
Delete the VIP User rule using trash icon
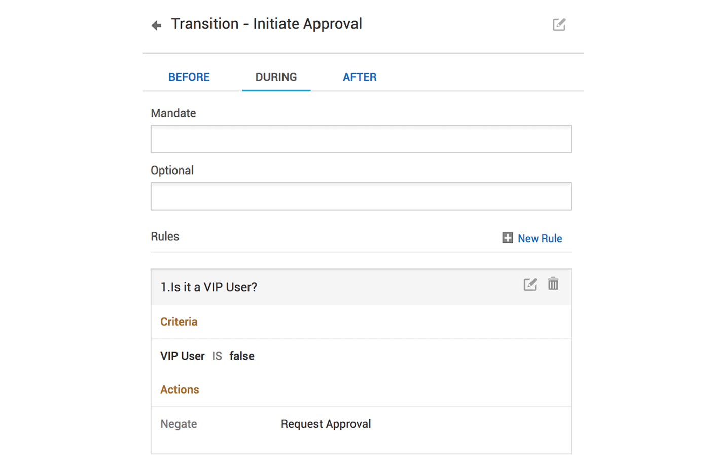point(553,284)
